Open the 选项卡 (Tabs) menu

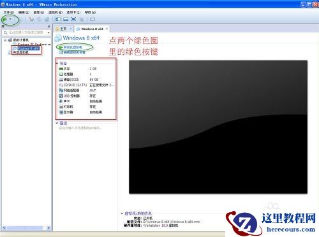click(73, 12)
